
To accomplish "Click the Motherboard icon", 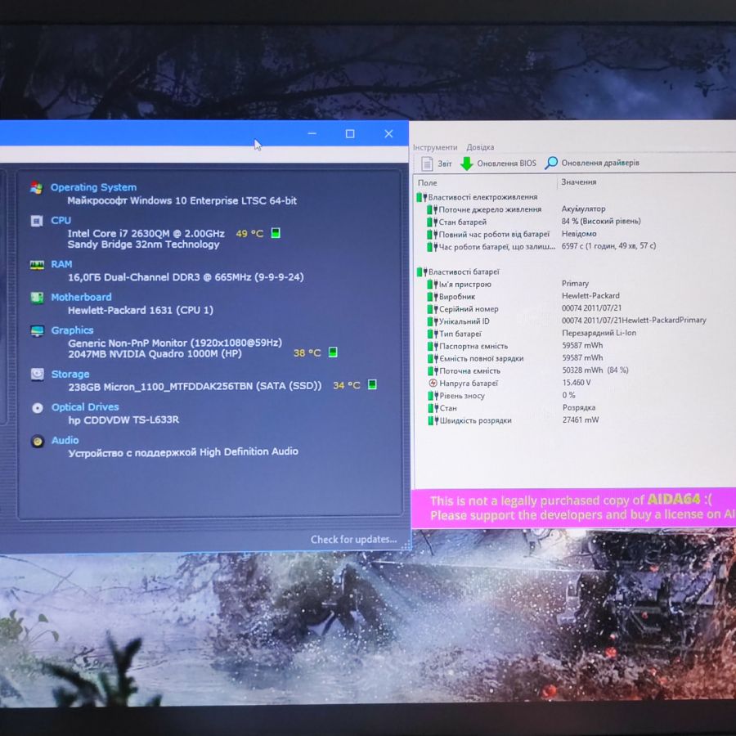I will point(37,298).
